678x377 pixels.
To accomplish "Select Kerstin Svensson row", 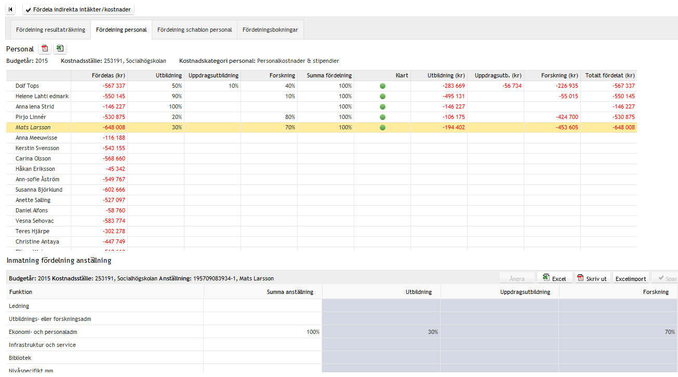I will 321,148.
